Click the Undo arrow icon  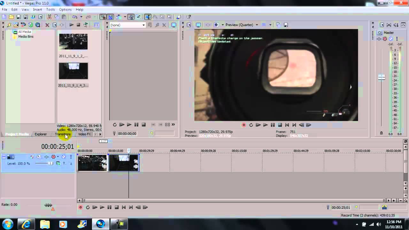(x=74, y=17)
